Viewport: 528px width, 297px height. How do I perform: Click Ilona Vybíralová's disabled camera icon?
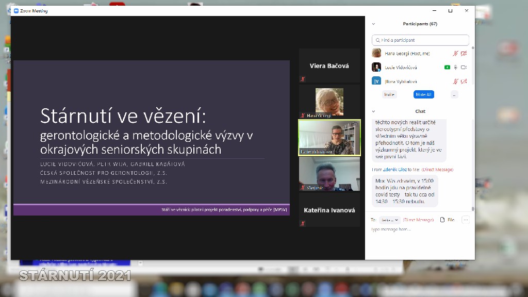coord(464,81)
